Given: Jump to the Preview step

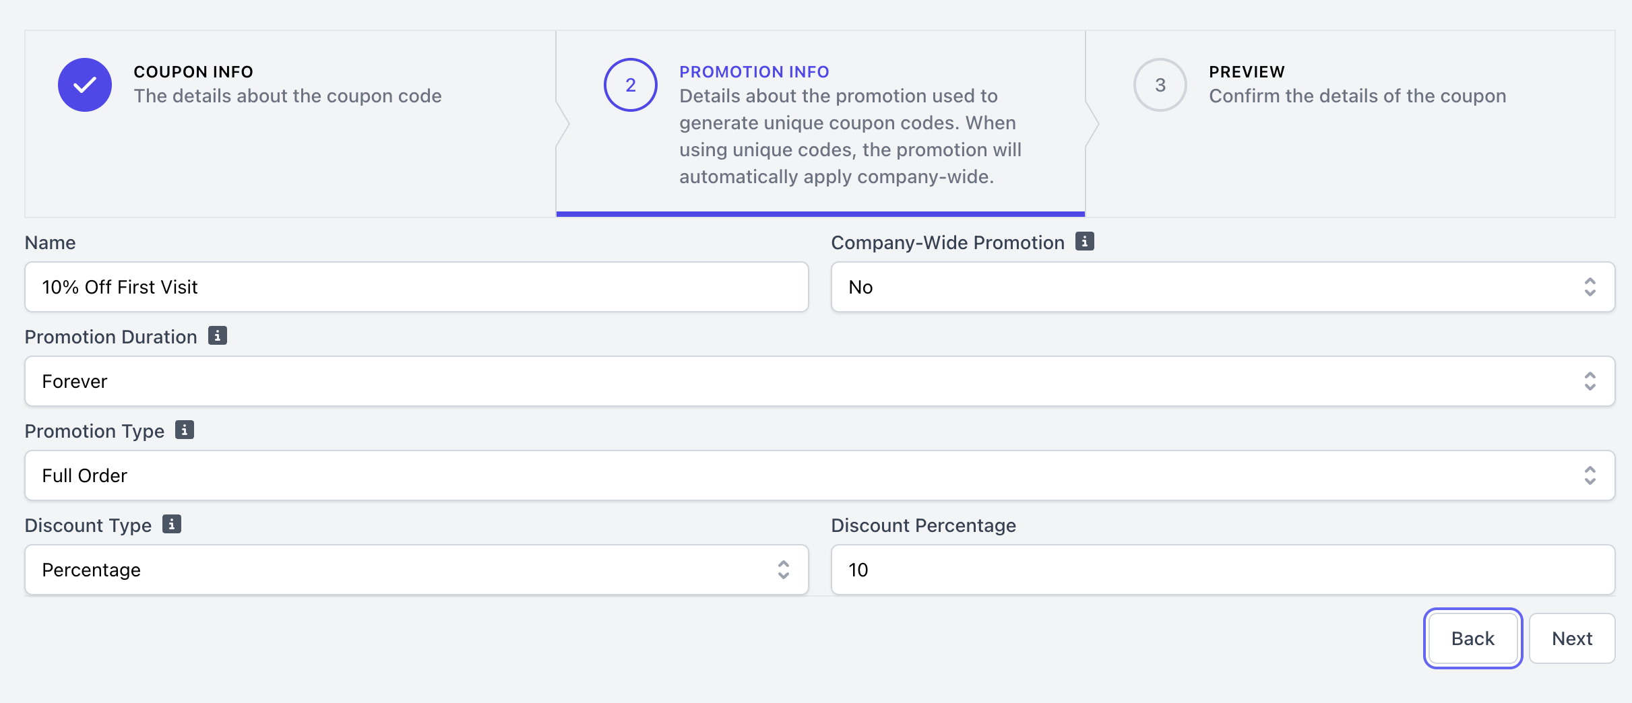Looking at the screenshot, I should point(1247,72).
